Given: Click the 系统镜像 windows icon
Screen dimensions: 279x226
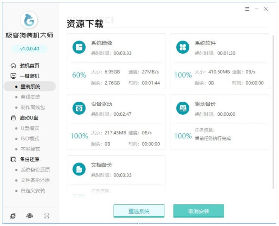Looking at the screenshot, I should (79, 47).
